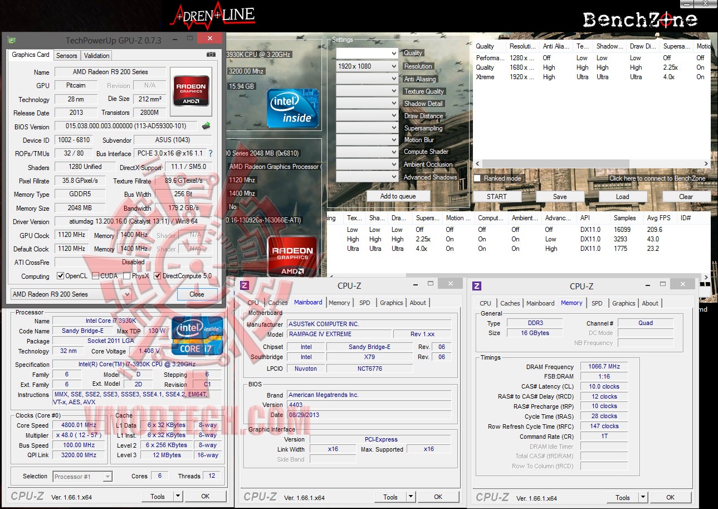This screenshot has width=718, height=509.
Task: Open the Draw Distance dropdown
Action: coord(367,115)
